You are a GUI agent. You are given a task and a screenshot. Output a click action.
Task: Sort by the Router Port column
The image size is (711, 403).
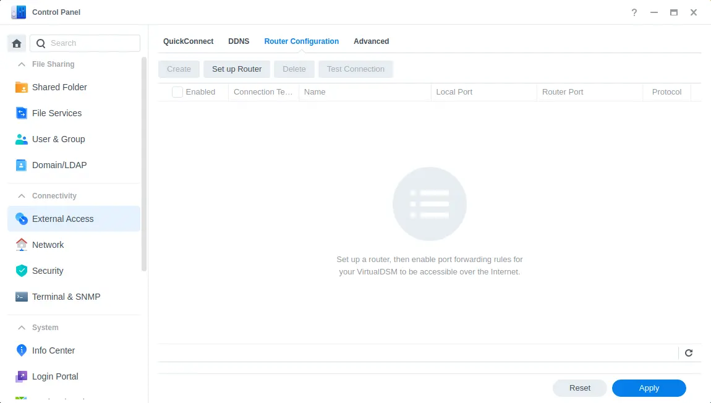tap(590, 92)
